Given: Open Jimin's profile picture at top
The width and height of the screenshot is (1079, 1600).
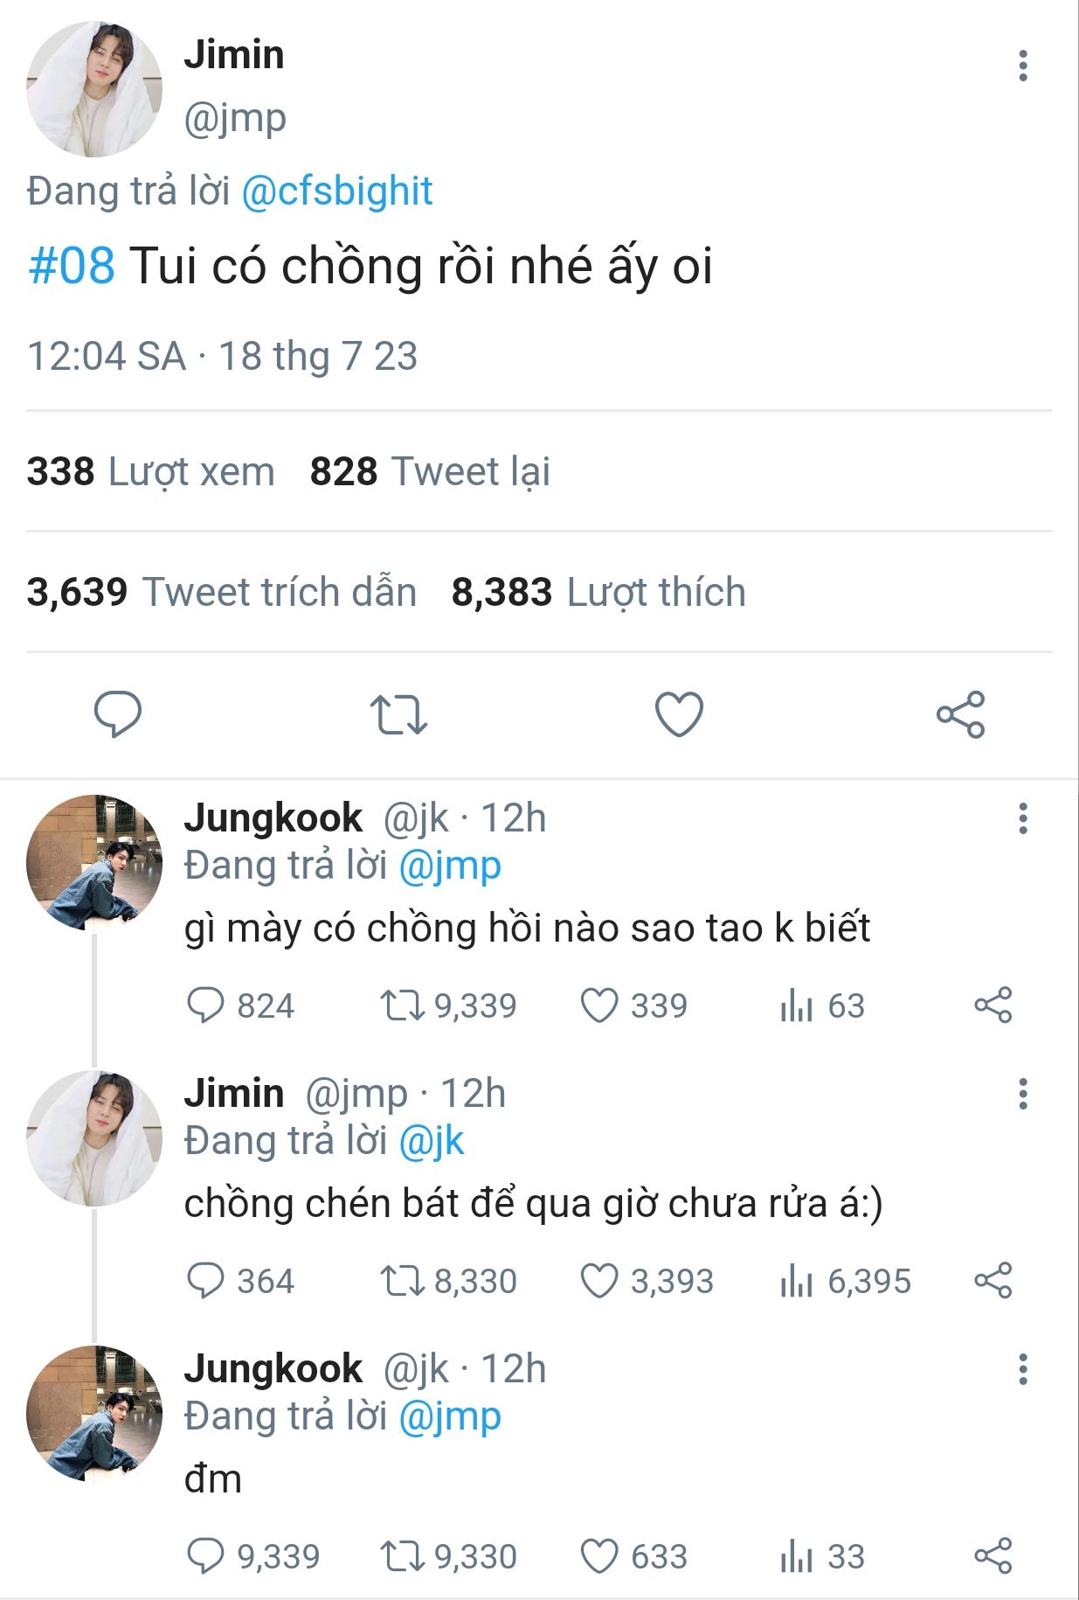Looking at the screenshot, I should (94, 89).
